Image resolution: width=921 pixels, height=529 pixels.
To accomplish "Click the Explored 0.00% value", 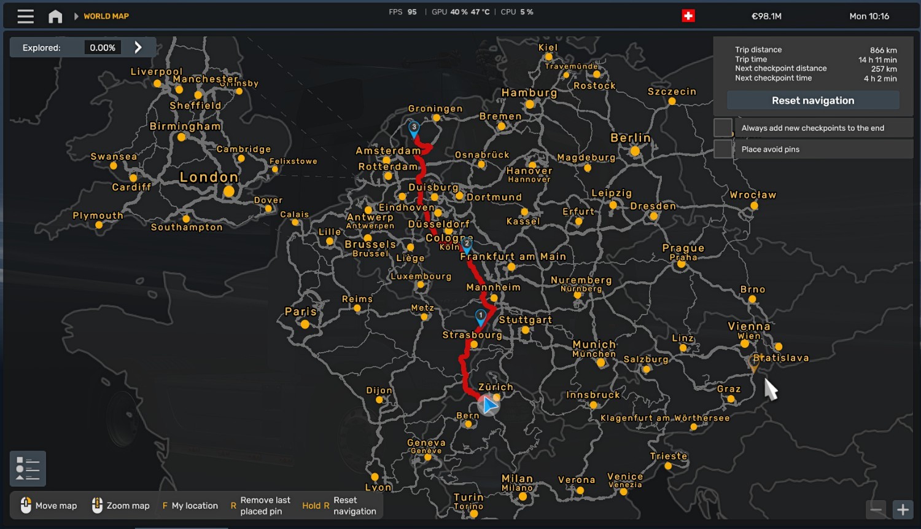I will pyautogui.click(x=103, y=47).
